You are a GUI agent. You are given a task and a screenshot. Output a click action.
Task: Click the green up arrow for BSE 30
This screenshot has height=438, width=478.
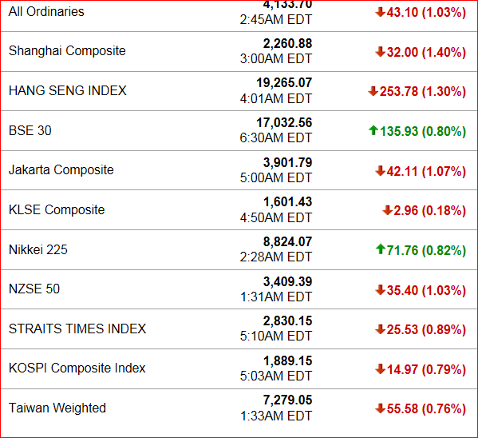pyautogui.click(x=373, y=131)
